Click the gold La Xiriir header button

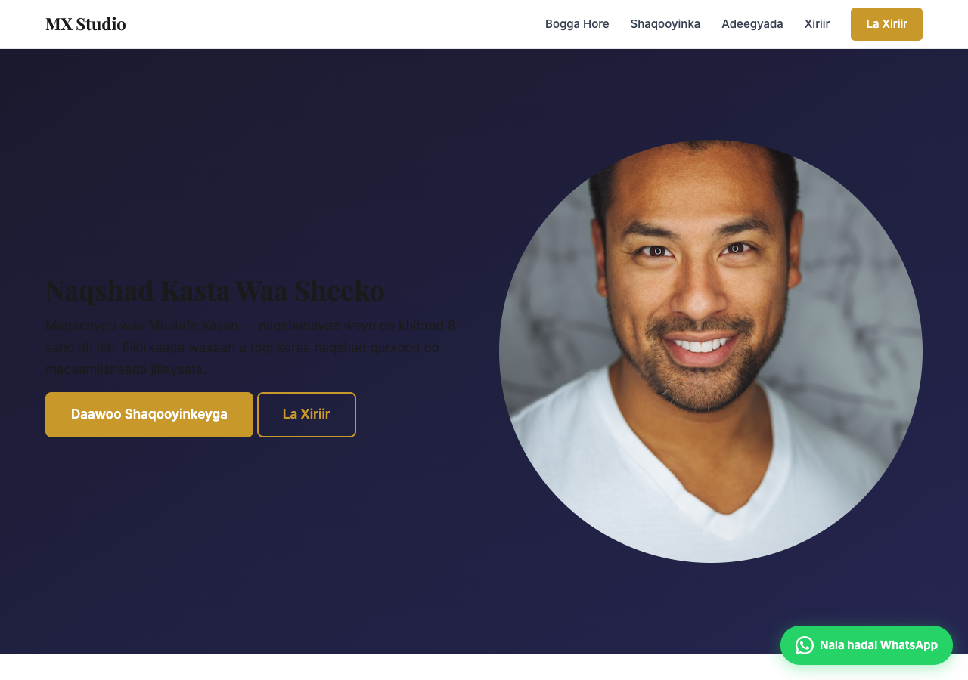tap(886, 24)
